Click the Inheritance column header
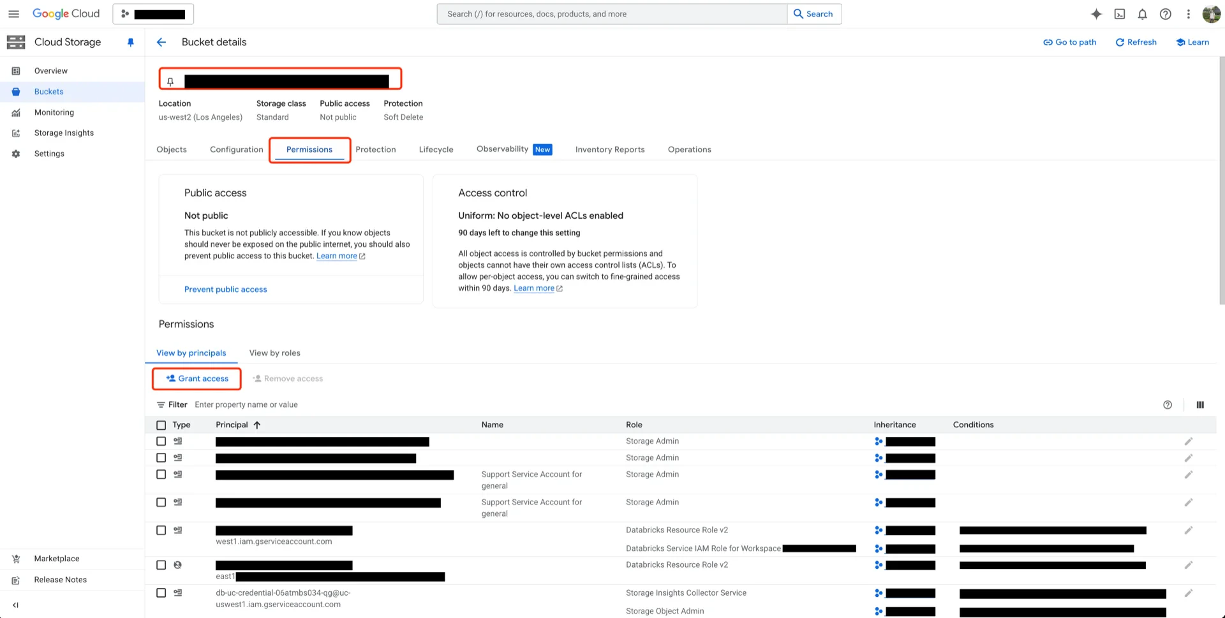 (895, 425)
